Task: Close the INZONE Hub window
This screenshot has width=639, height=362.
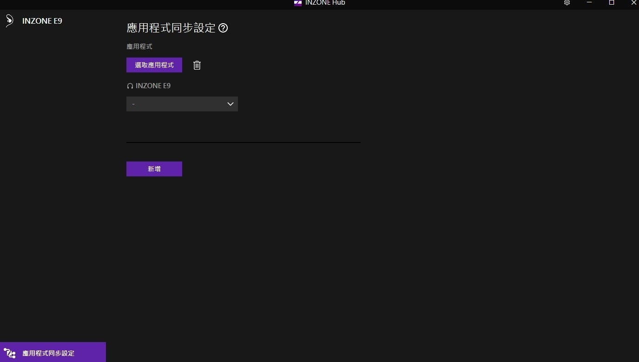Action: pyautogui.click(x=633, y=3)
